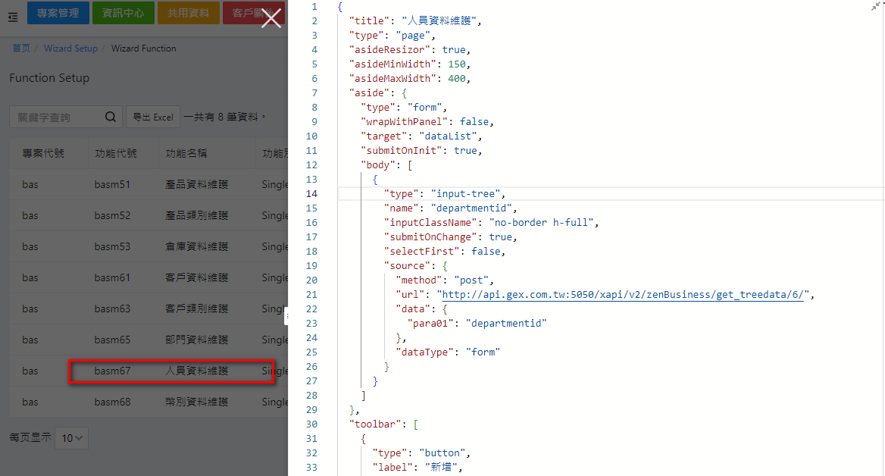The width and height of the screenshot is (885, 476).
Task: Collapse the sidebar with the fold menu icon
Action: pos(12,17)
